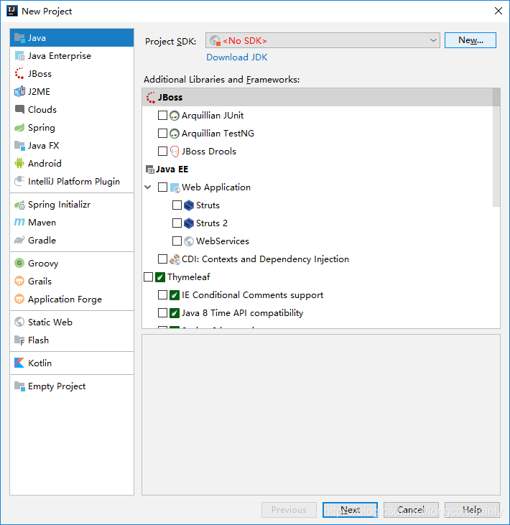This screenshot has width=510, height=525.
Task: Click the Flash folder icon
Action: 19,340
